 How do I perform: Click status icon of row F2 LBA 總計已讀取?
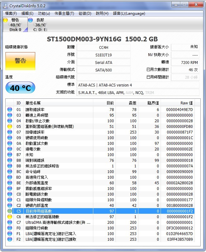tap(10, 239)
